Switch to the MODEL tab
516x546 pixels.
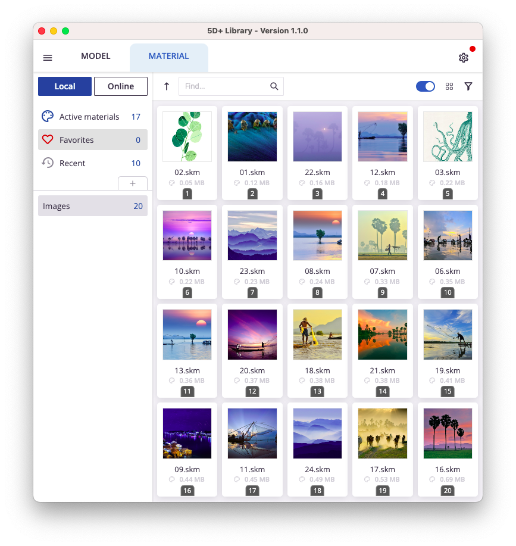coord(96,57)
